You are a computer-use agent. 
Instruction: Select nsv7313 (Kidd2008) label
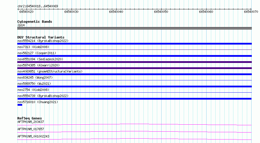[x=33, y=47]
